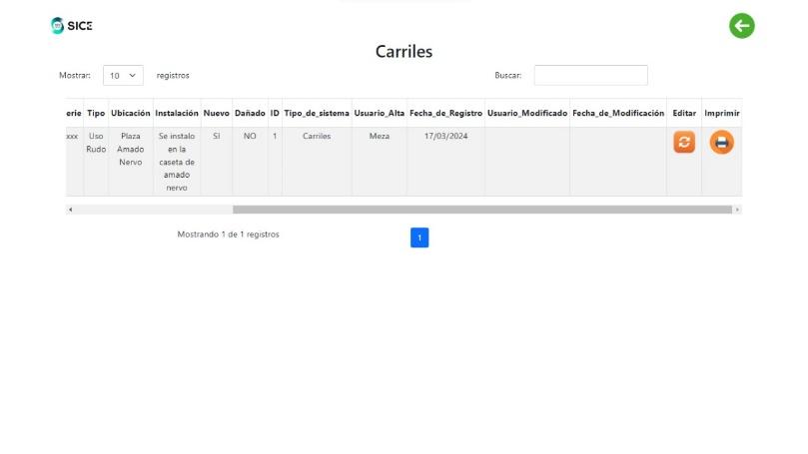Select the 'Meza' user cell

point(380,162)
